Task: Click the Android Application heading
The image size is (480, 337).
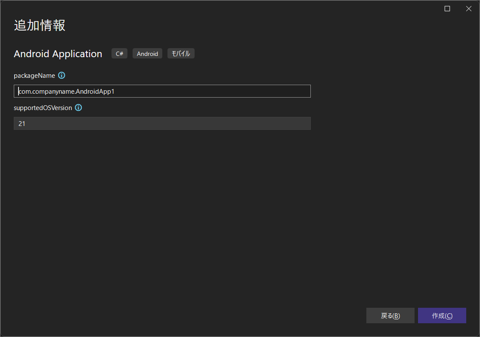Action: 58,53
